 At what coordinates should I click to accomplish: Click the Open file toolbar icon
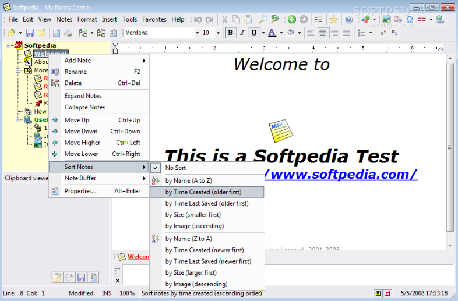(12, 33)
